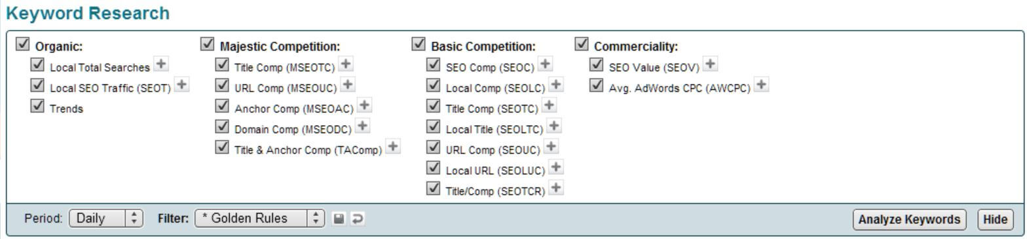Image resolution: width=1027 pixels, height=239 pixels.
Task: Click the Hide button
Action: [x=995, y=219]
